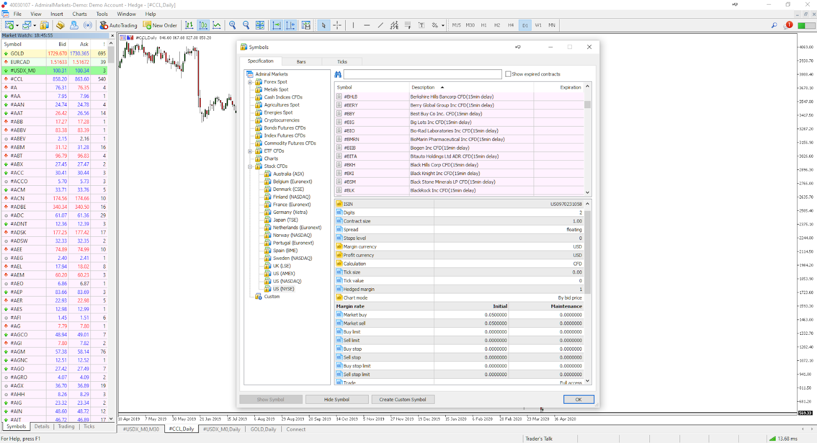The image size is (817, 443).
Task: Click the zoom out magnifier icon
Action: coord(246,25)
